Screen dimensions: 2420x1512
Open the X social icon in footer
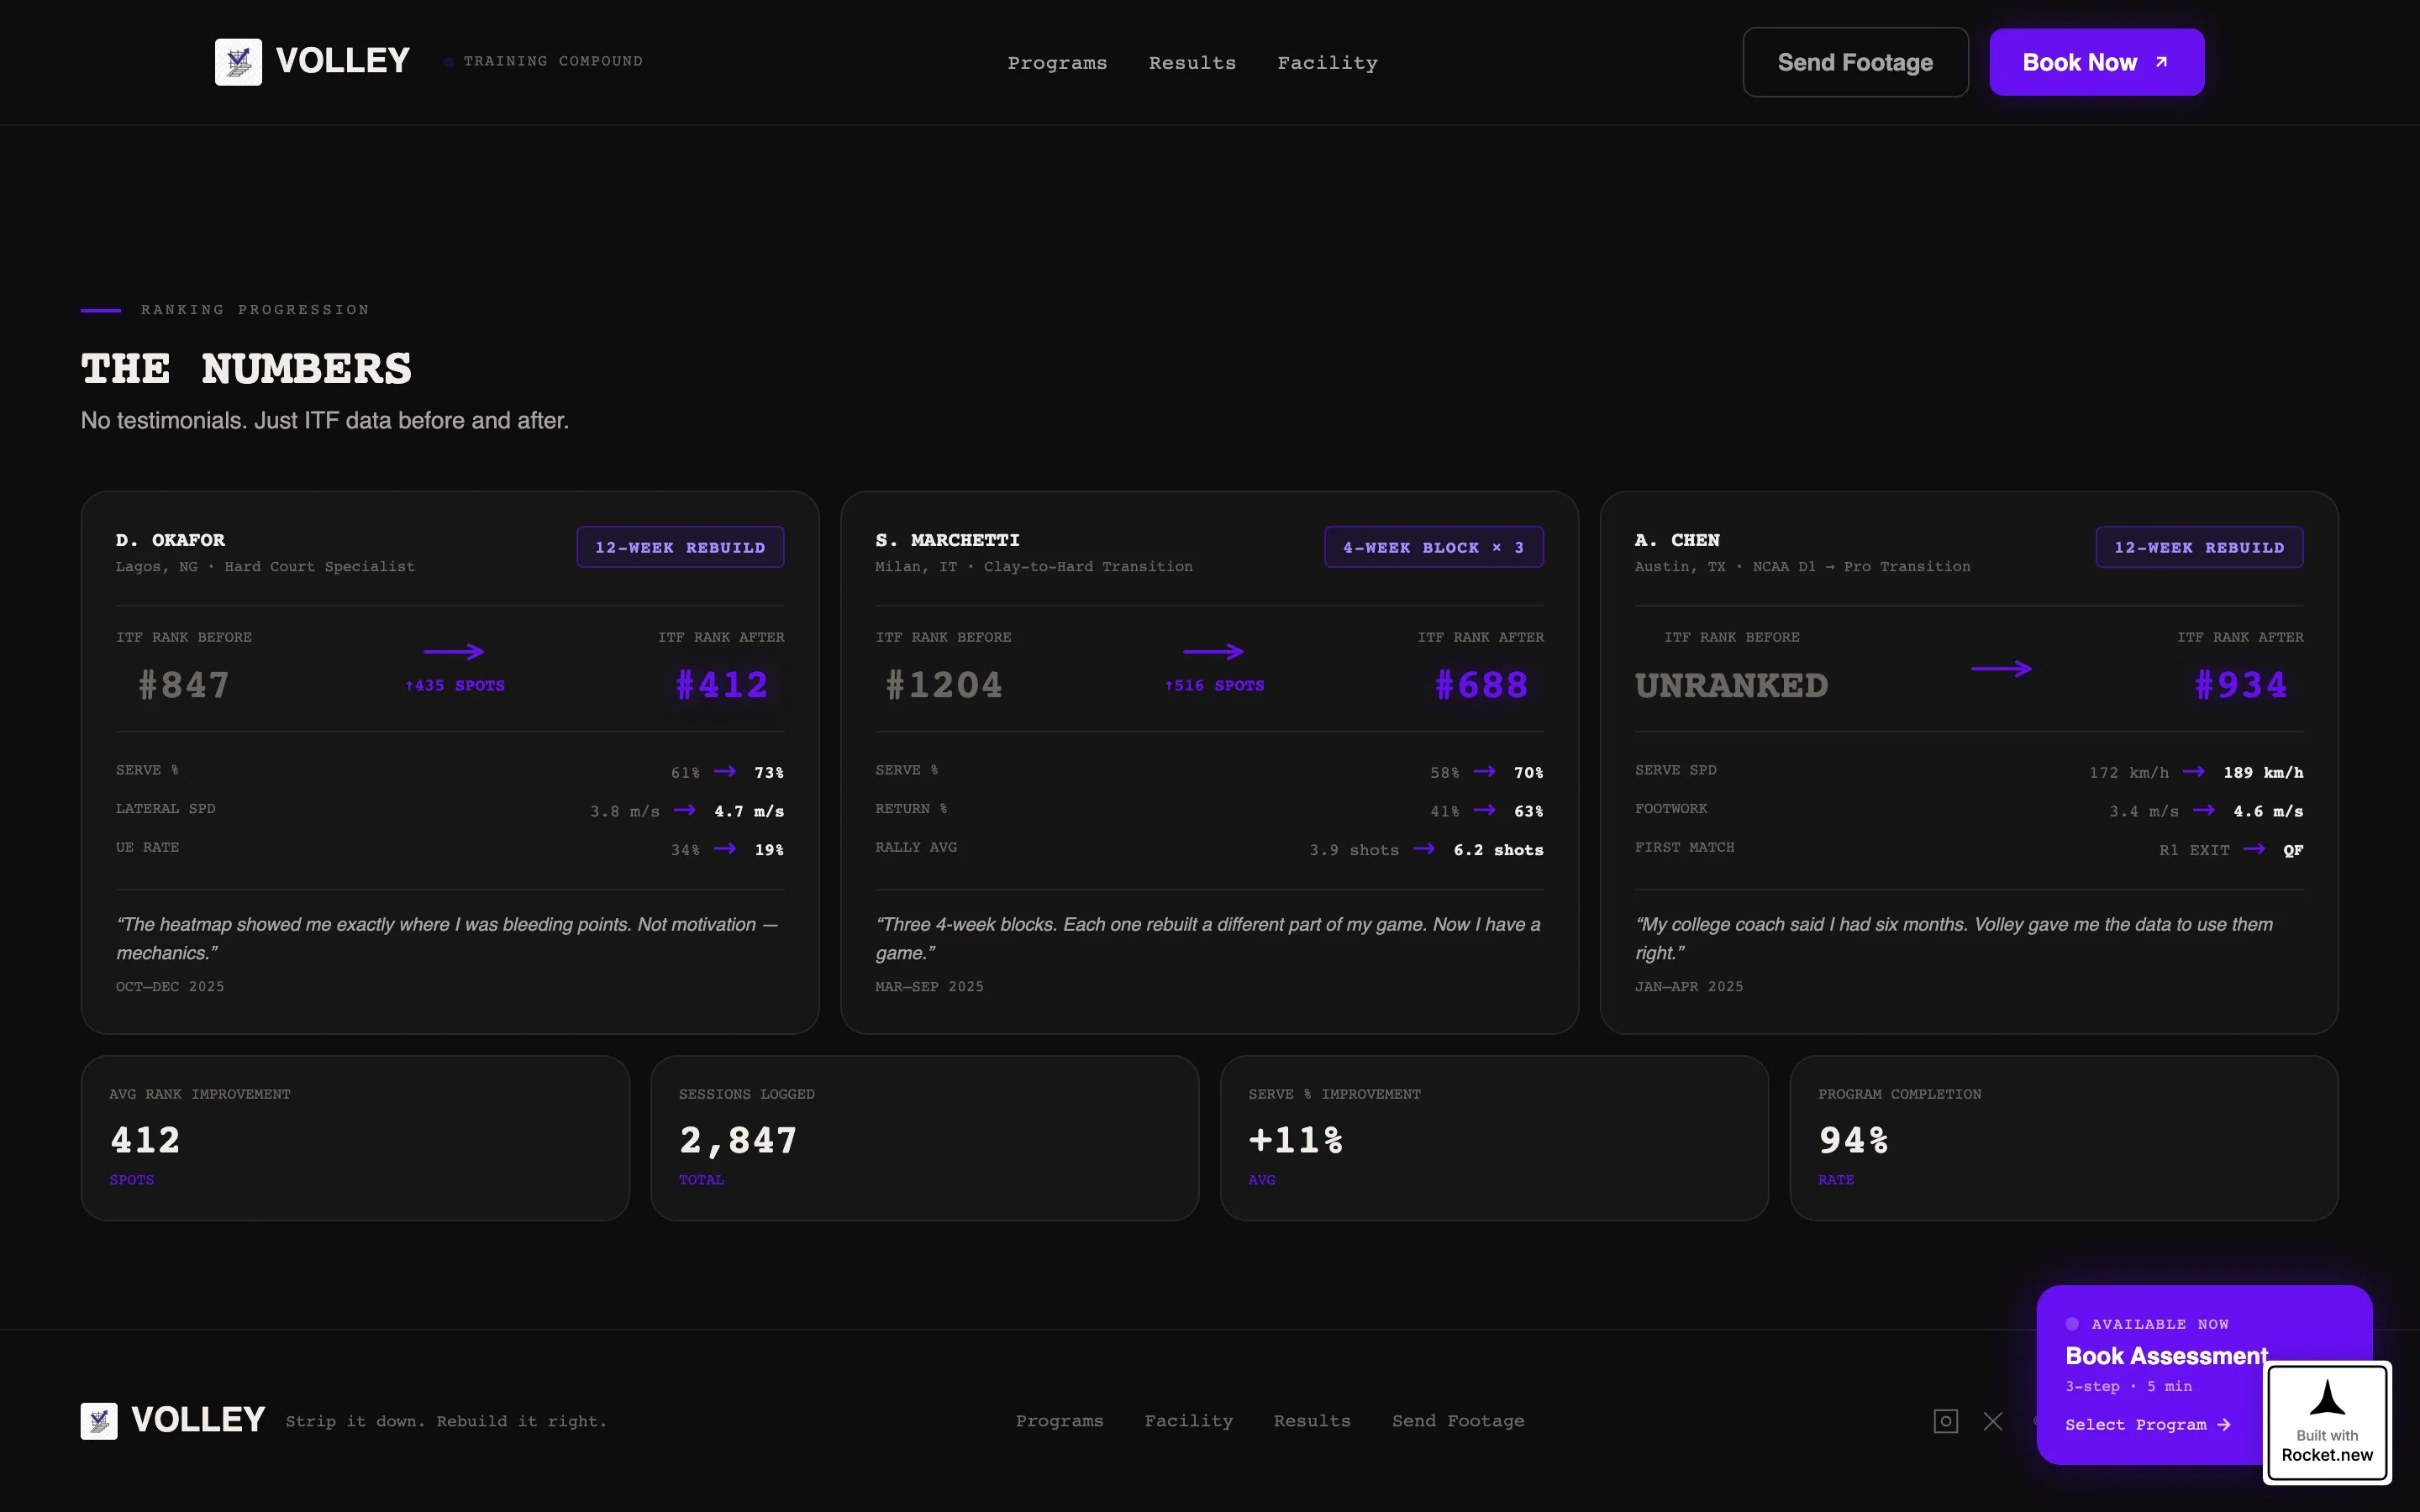1993,1421
